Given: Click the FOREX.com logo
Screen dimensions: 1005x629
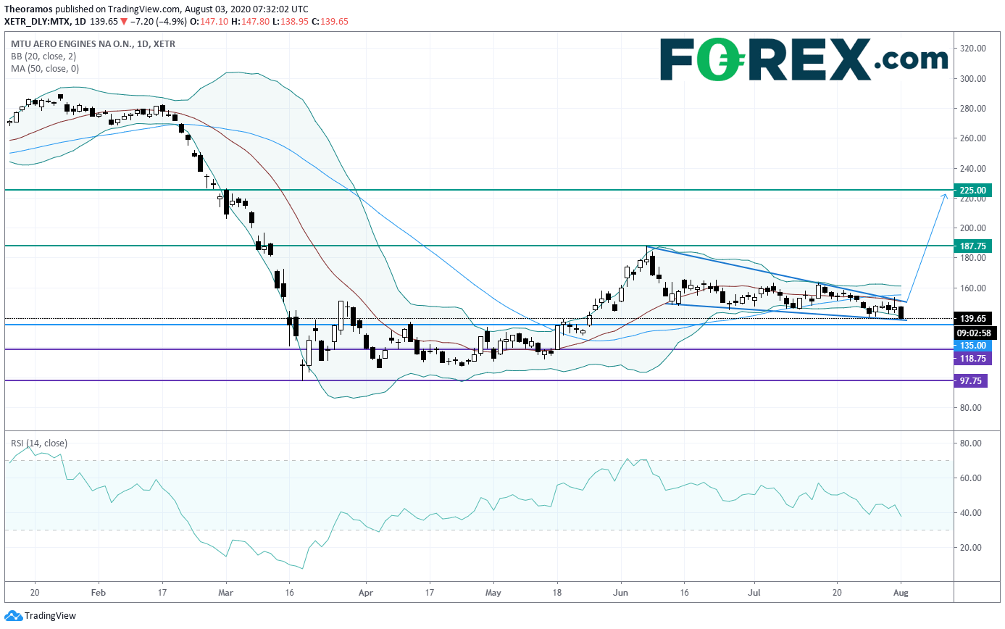Looking at the screenshot, I should tap(804, 61).
